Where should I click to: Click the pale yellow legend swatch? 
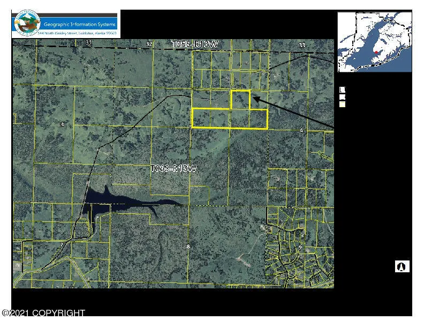coord(342,105)
